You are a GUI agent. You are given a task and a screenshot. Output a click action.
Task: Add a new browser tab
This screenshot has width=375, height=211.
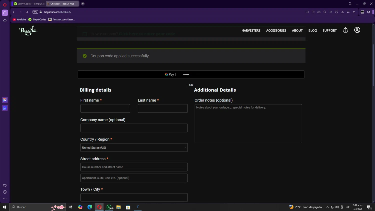(83, 4)
